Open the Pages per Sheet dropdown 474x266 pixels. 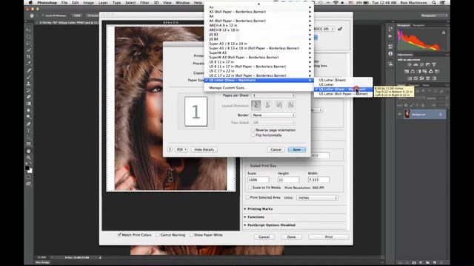click(x=273, y=95)
